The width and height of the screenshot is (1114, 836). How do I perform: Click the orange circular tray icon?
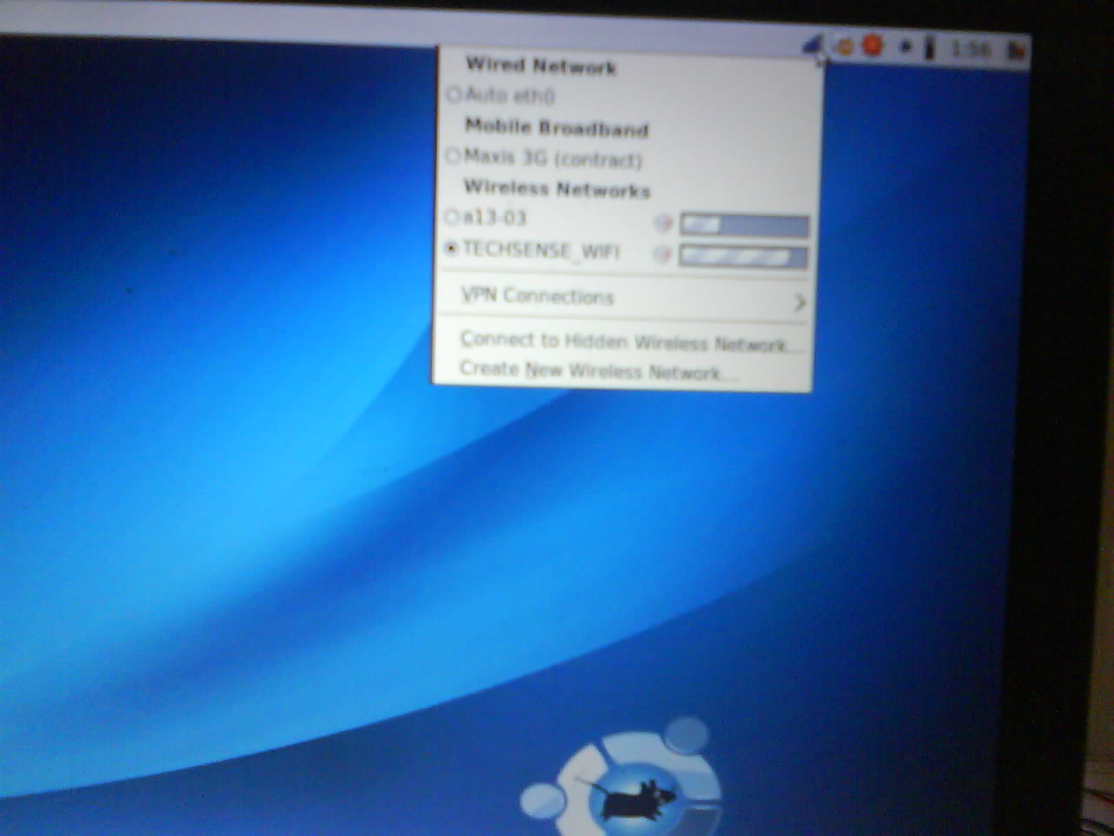843,47
